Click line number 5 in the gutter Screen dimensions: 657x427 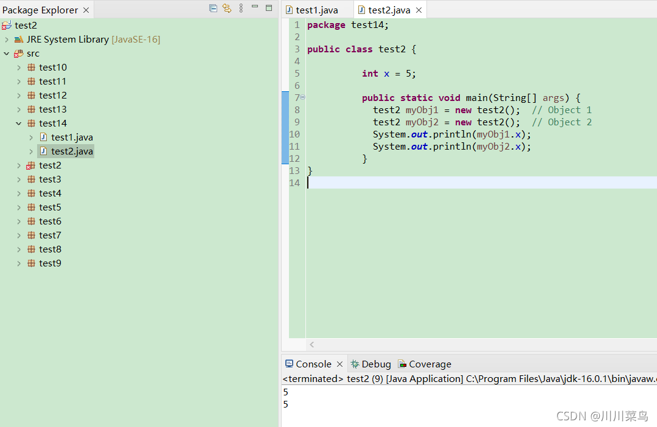tap(297, 74)
